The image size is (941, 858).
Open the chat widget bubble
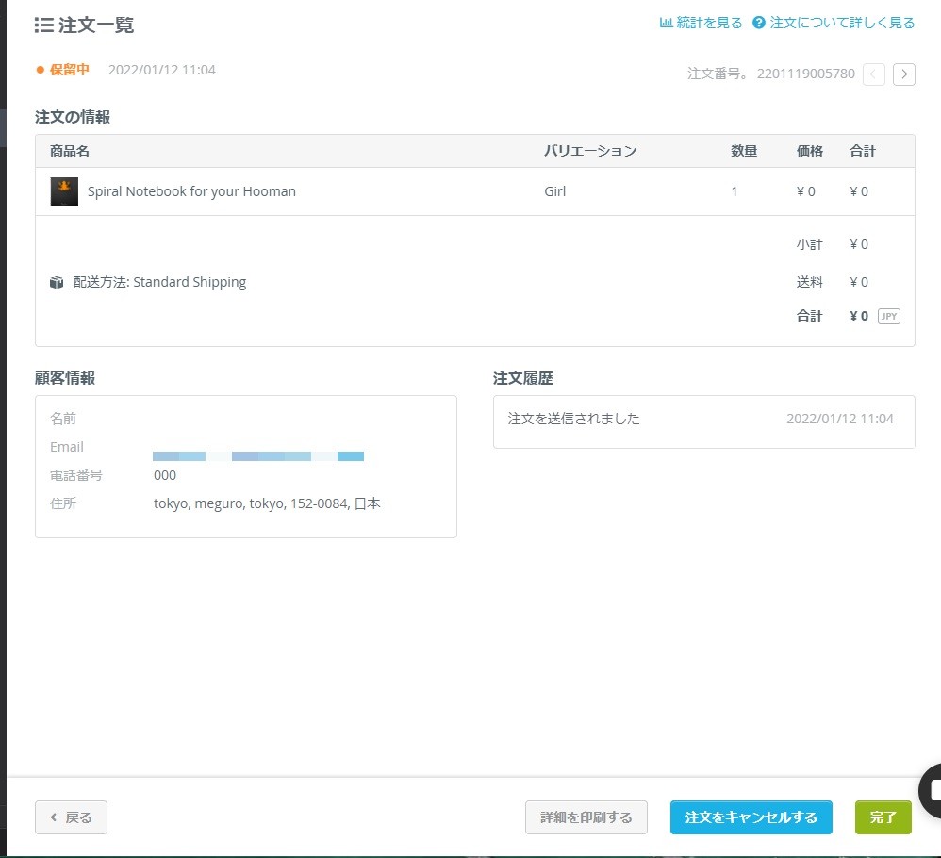(x=933, y=789)
